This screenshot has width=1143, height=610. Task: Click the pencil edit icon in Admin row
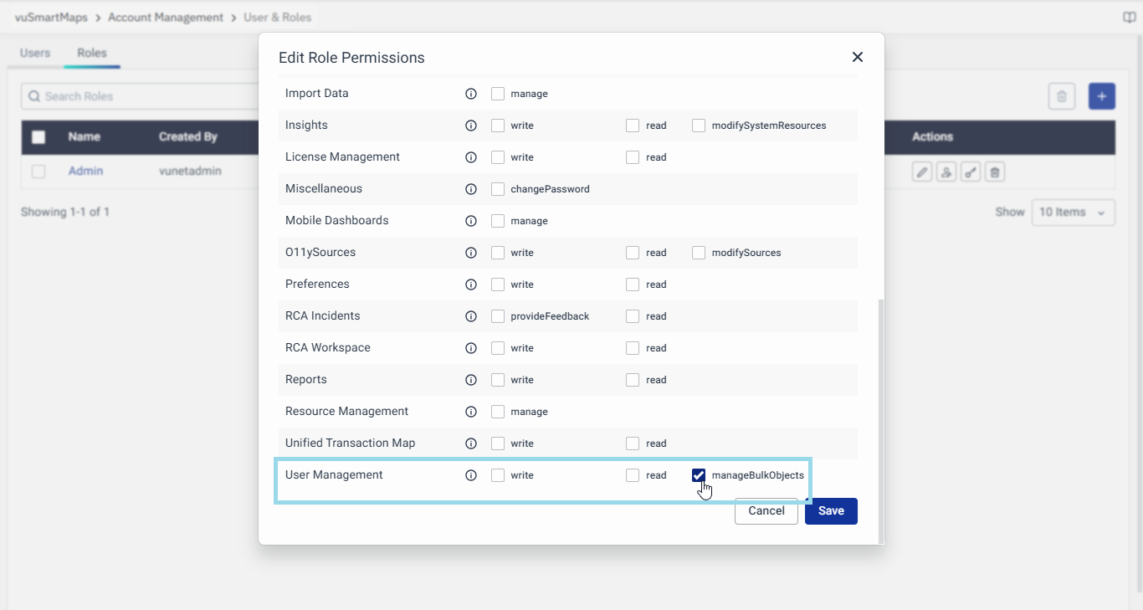921,172
